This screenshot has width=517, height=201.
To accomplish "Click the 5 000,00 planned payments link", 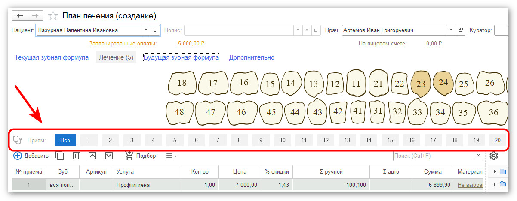I will 191,43.
